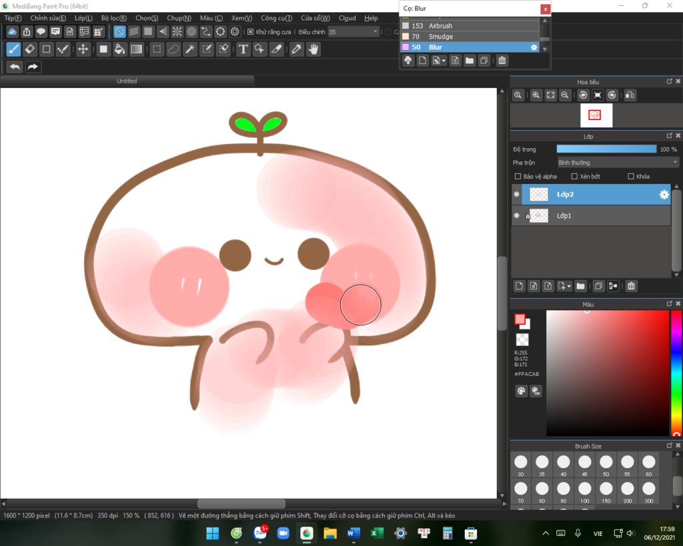Image resolution: width=683 pixels, height=546 pixels.
Task: Open the Chỉnh sửa menu
Action: click(48, 18)
